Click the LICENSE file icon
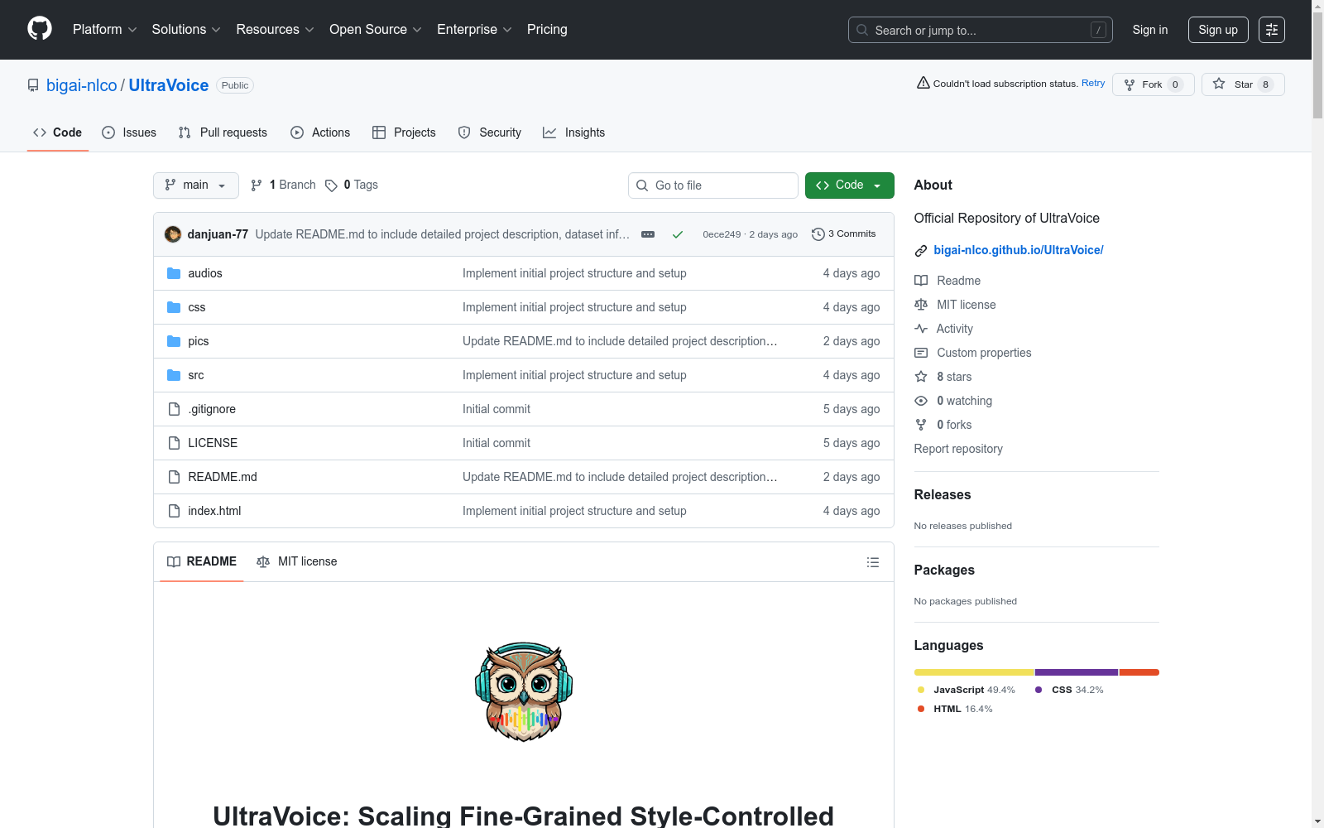 point(174,443)
